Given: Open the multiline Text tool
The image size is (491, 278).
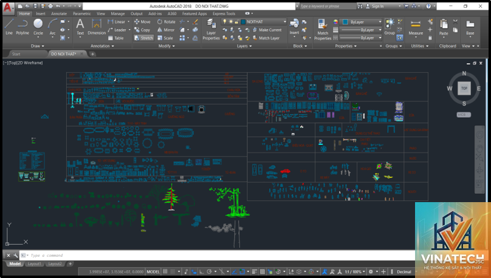Looking at the screenshot, I should tap(80, 27).
